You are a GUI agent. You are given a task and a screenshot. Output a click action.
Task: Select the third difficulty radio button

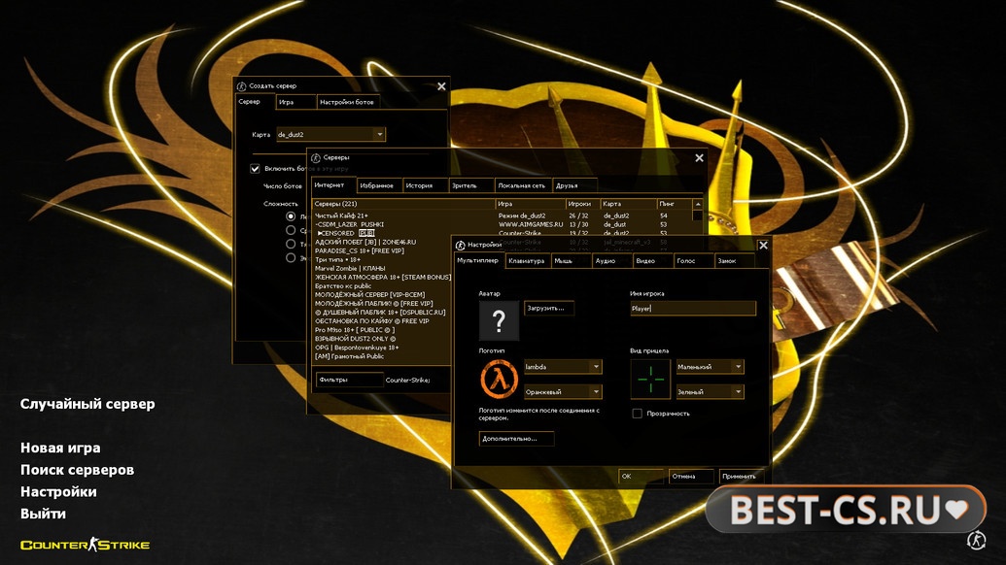pyautogui.click(x=291, y=244)
